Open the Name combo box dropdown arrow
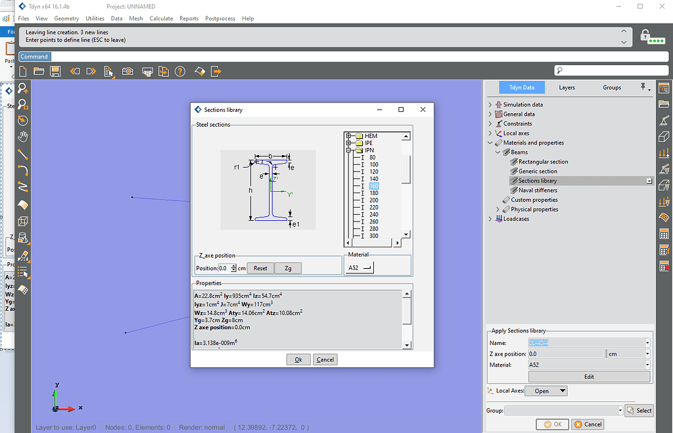Viewport: 673px width, 433px height. (x=647, y=343)
